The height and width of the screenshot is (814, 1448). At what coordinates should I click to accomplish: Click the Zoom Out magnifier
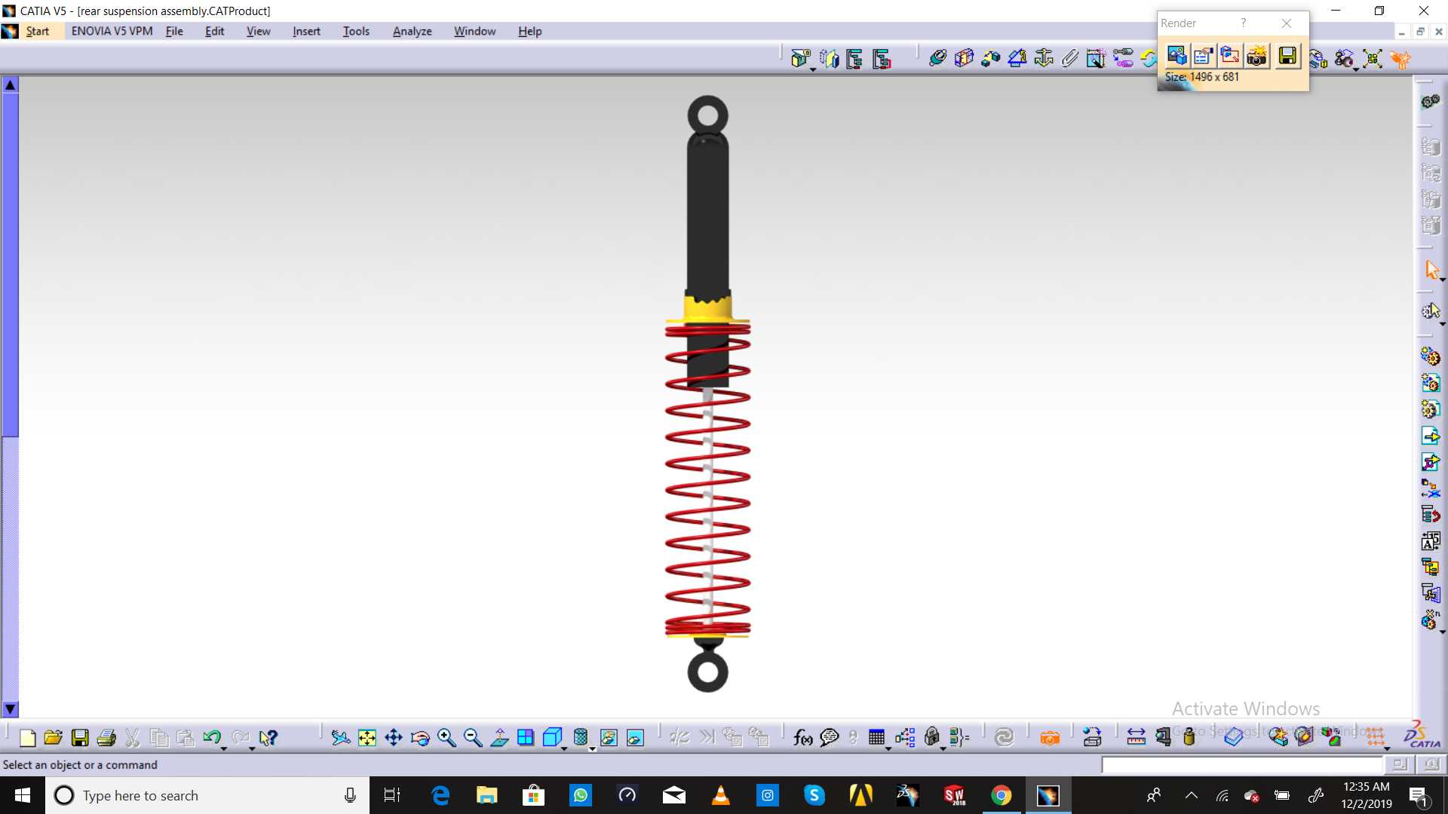click(x=473, y=738)
